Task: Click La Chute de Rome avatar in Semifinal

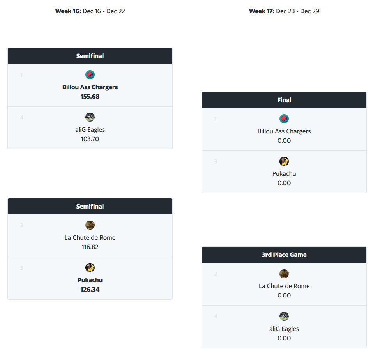Action: pos(90,225)
